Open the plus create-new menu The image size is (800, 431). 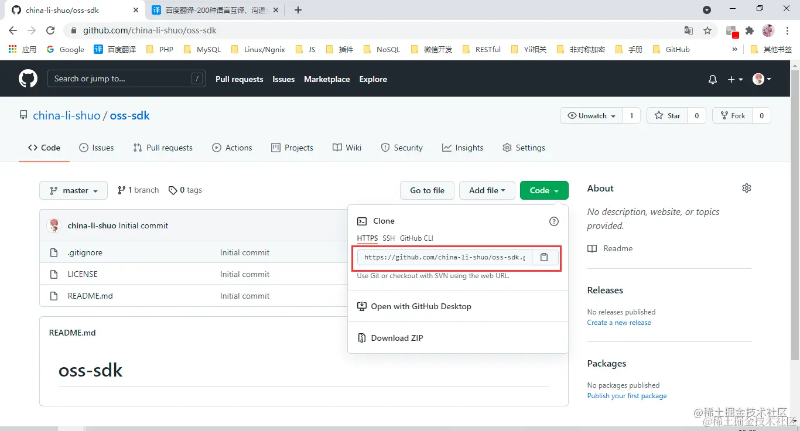[x=735, y=79]
